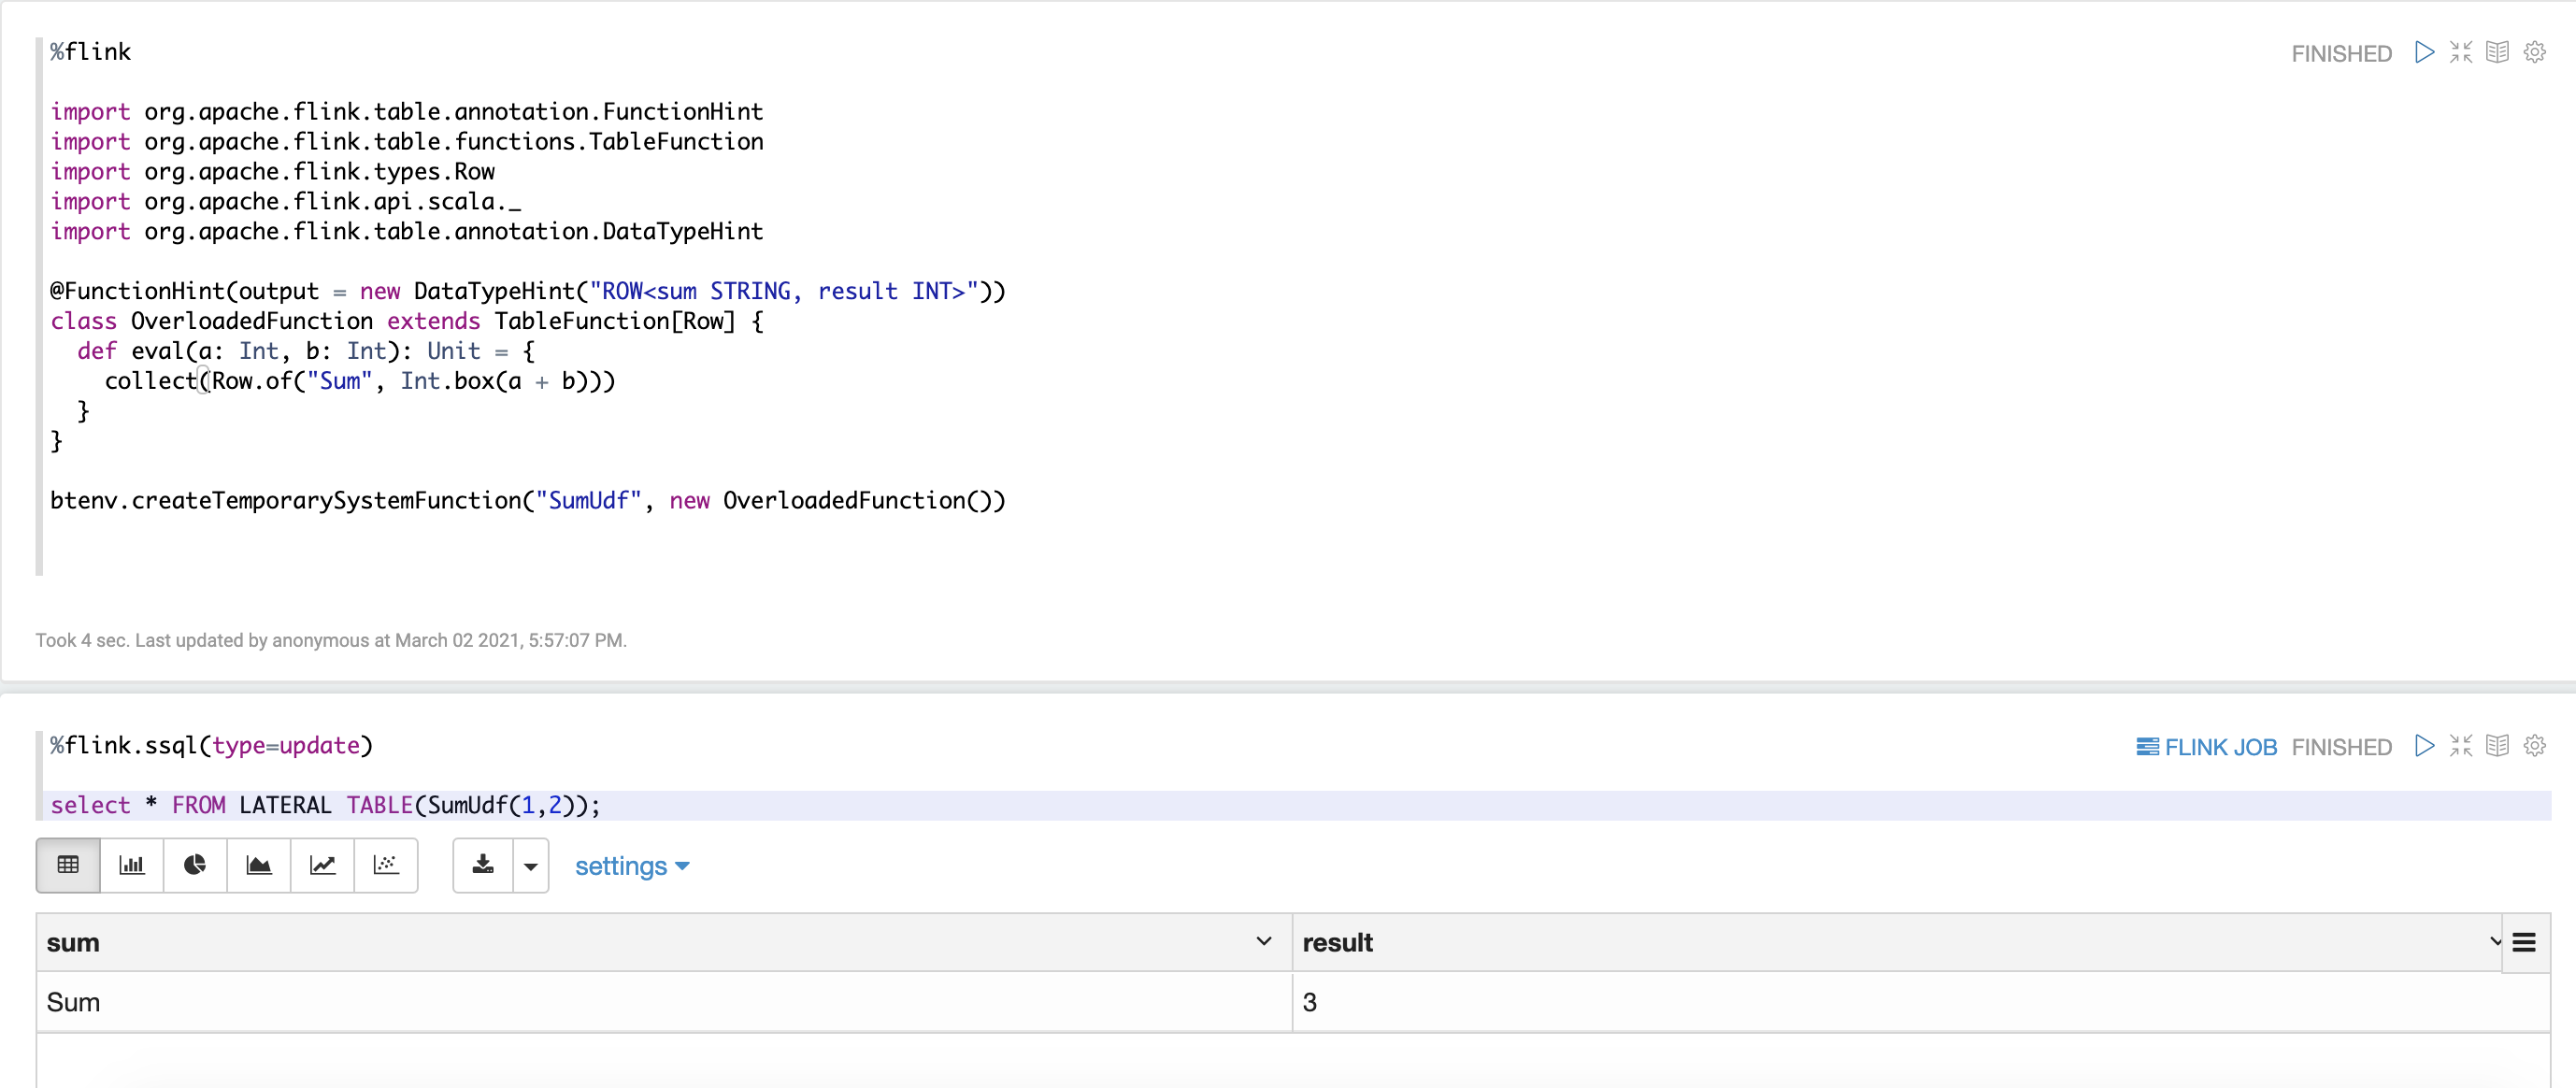Image resolution: width=2576 pixels, height=1088 pixels.
Task: Switch to table view
Action: [68, 865]
